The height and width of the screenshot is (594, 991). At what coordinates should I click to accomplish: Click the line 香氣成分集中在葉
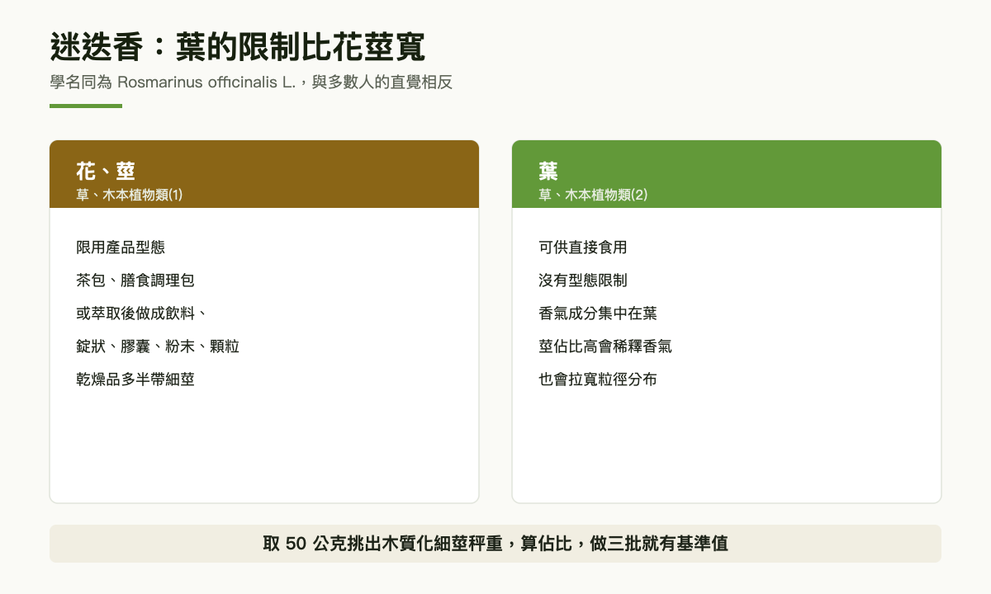[598, 313]
